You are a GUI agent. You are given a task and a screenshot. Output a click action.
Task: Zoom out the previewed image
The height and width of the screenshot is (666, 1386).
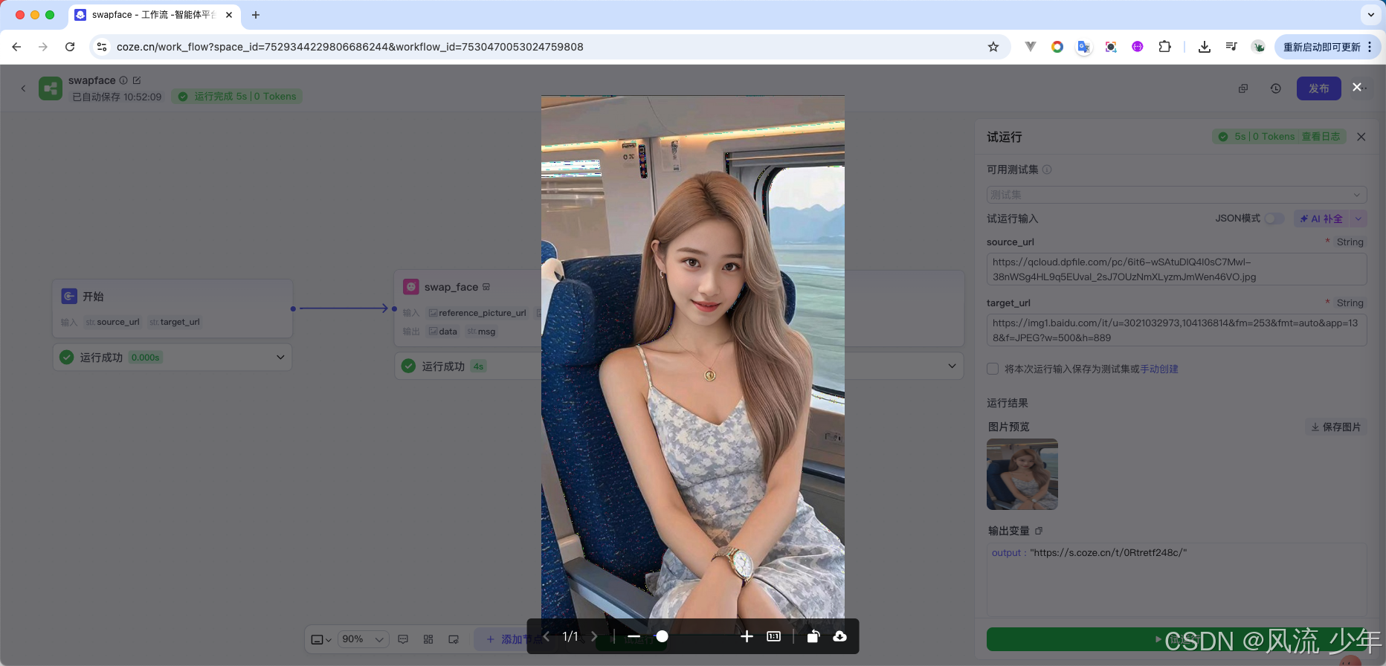point(634,636)
